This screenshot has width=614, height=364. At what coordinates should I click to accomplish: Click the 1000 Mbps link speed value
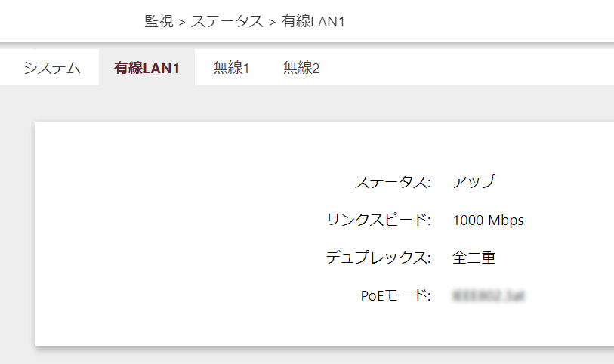click(488, 221)
